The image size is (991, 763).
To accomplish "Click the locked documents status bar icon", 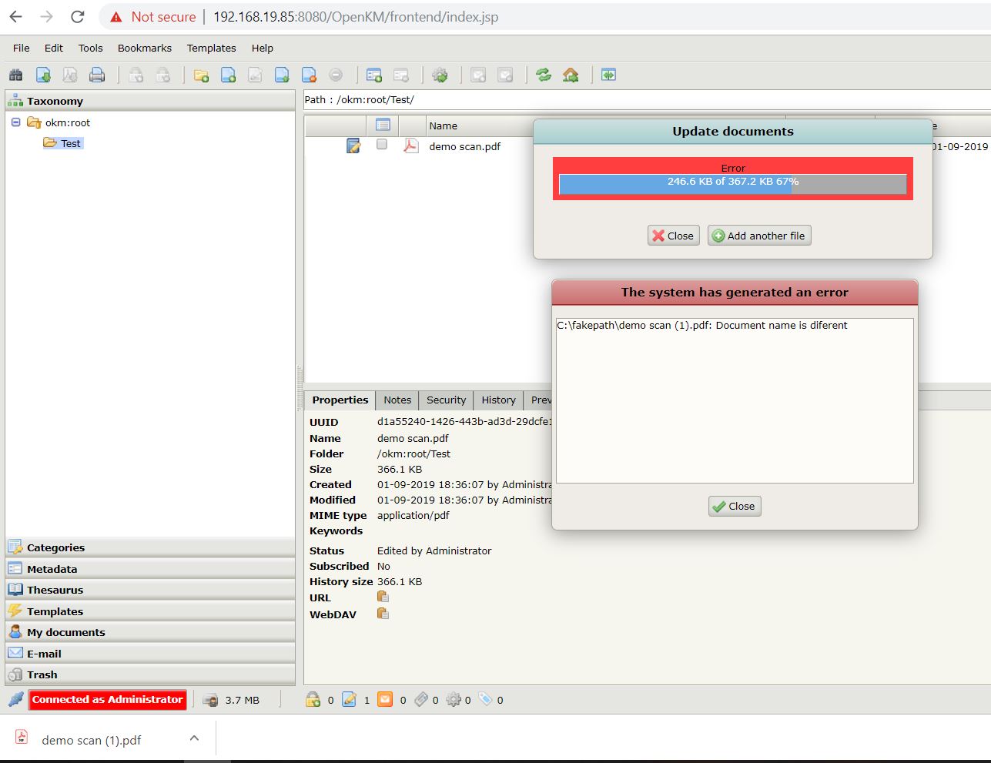I will [x=313, y=700].
